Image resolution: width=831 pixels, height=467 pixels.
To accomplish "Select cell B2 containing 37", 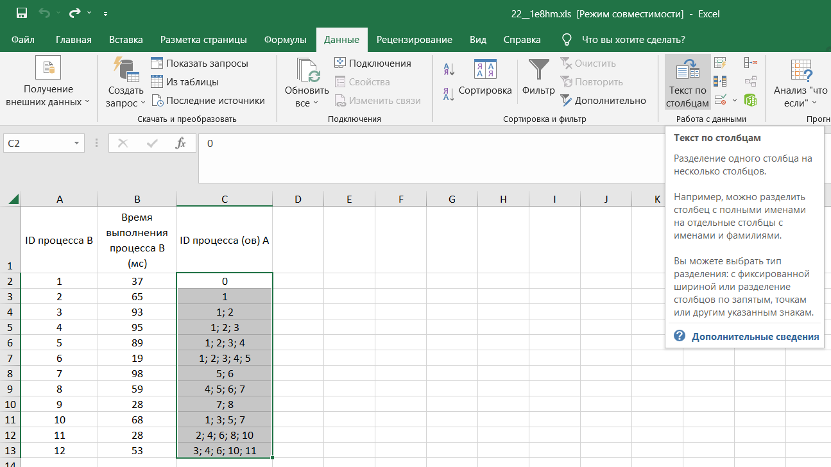I will click(137, 281).
